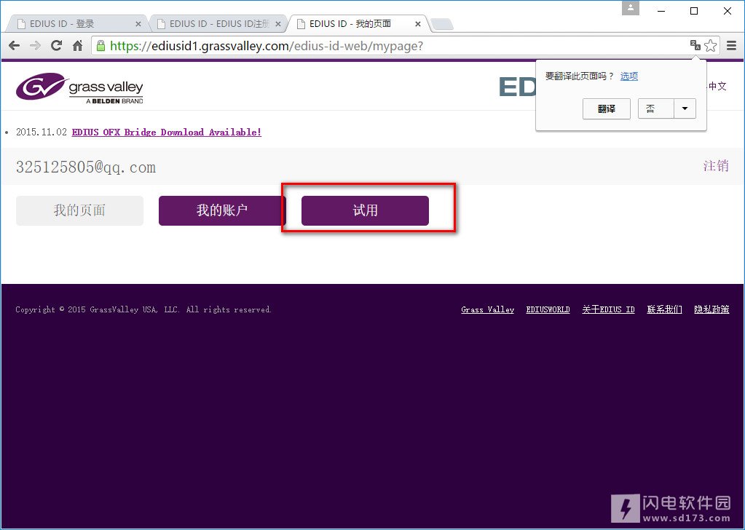Click the 注销 logout link
Image resolution: width=745 pixels, height=530 pixels.
[x=717, y=166]
